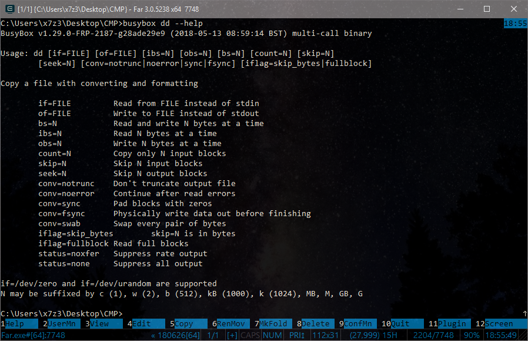Click the 6 RenMov function key
528x341 pixels.
[x=231, y=324]
